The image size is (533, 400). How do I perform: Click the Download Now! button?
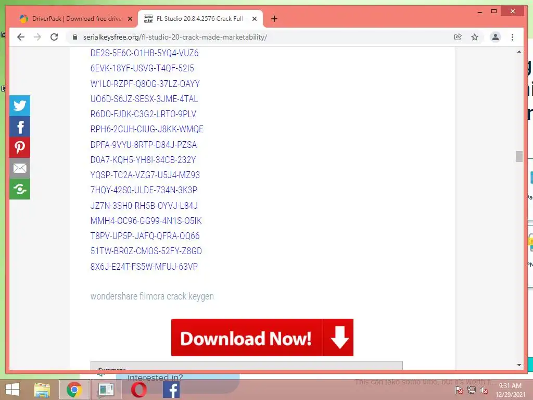pos(262,337)
